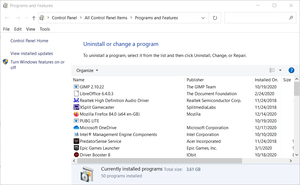Click install date 12/17/2020
This screenshot has height=185, width=300.
coord(266,128)
